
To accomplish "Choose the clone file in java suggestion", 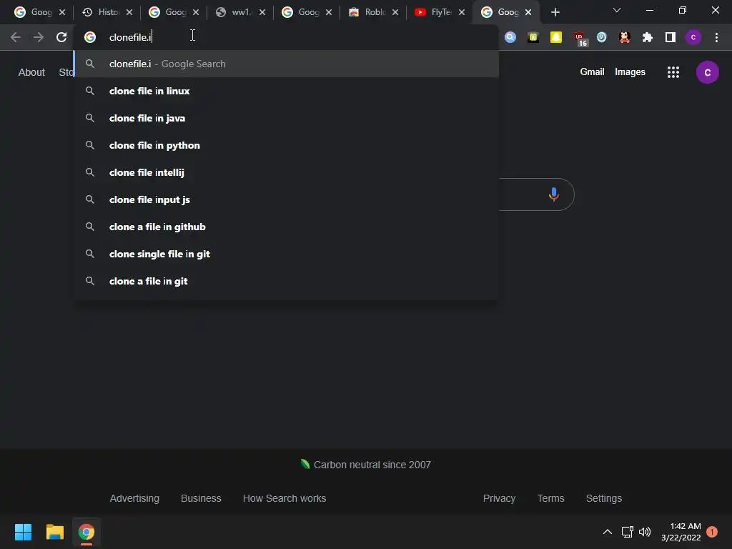I will coord(286,118).
